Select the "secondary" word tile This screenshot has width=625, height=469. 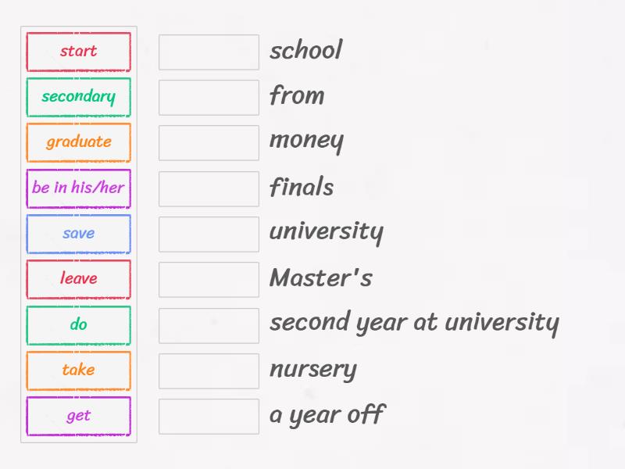tap(78, 97)
